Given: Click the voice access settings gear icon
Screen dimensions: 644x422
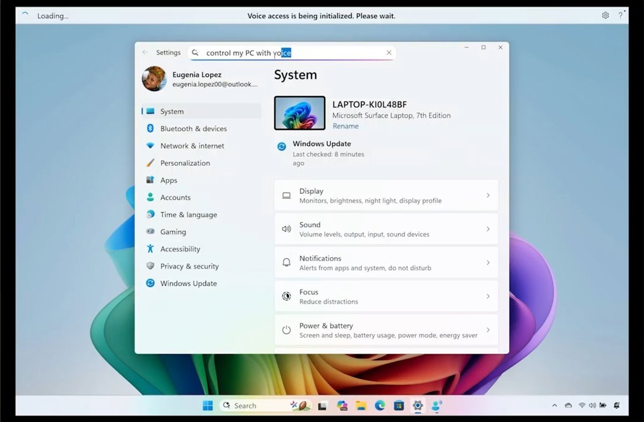Looking at the screenshot, I should tap(605, 16).
